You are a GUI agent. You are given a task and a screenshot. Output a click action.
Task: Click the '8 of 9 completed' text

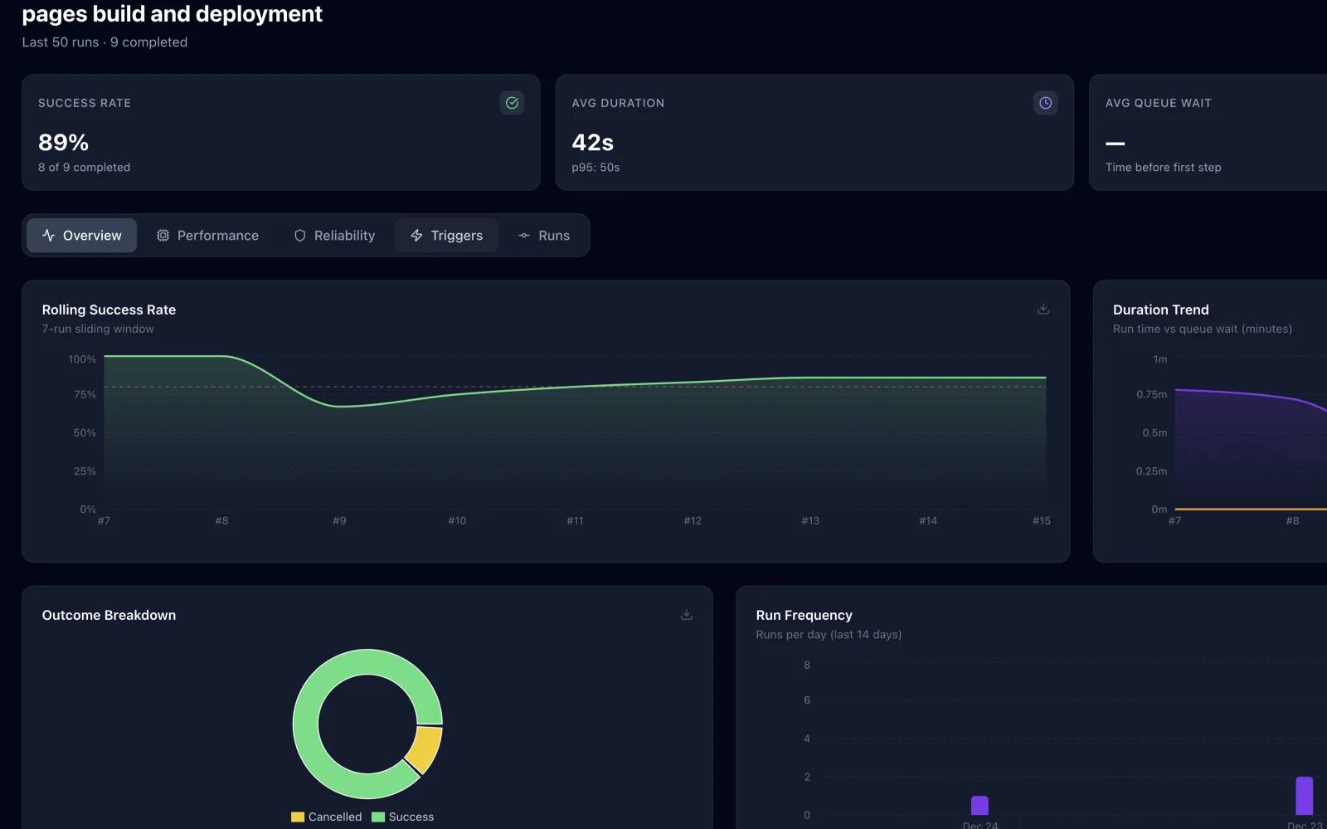[84, 168]
